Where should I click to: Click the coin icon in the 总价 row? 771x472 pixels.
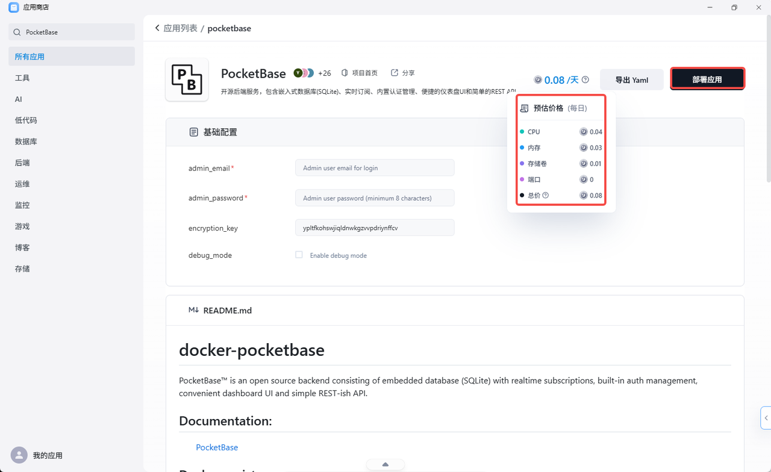pos(583,195)
